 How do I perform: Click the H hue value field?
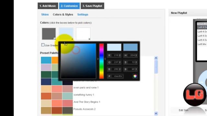tap(130, 55)
